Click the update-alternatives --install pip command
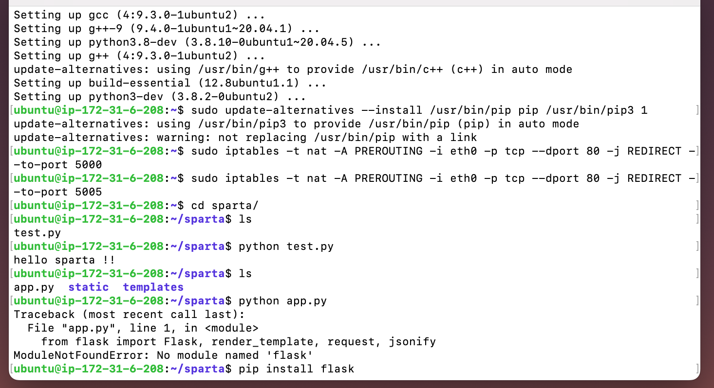The width and height of the screenshot is (714, 388). (x=419, y=110)
